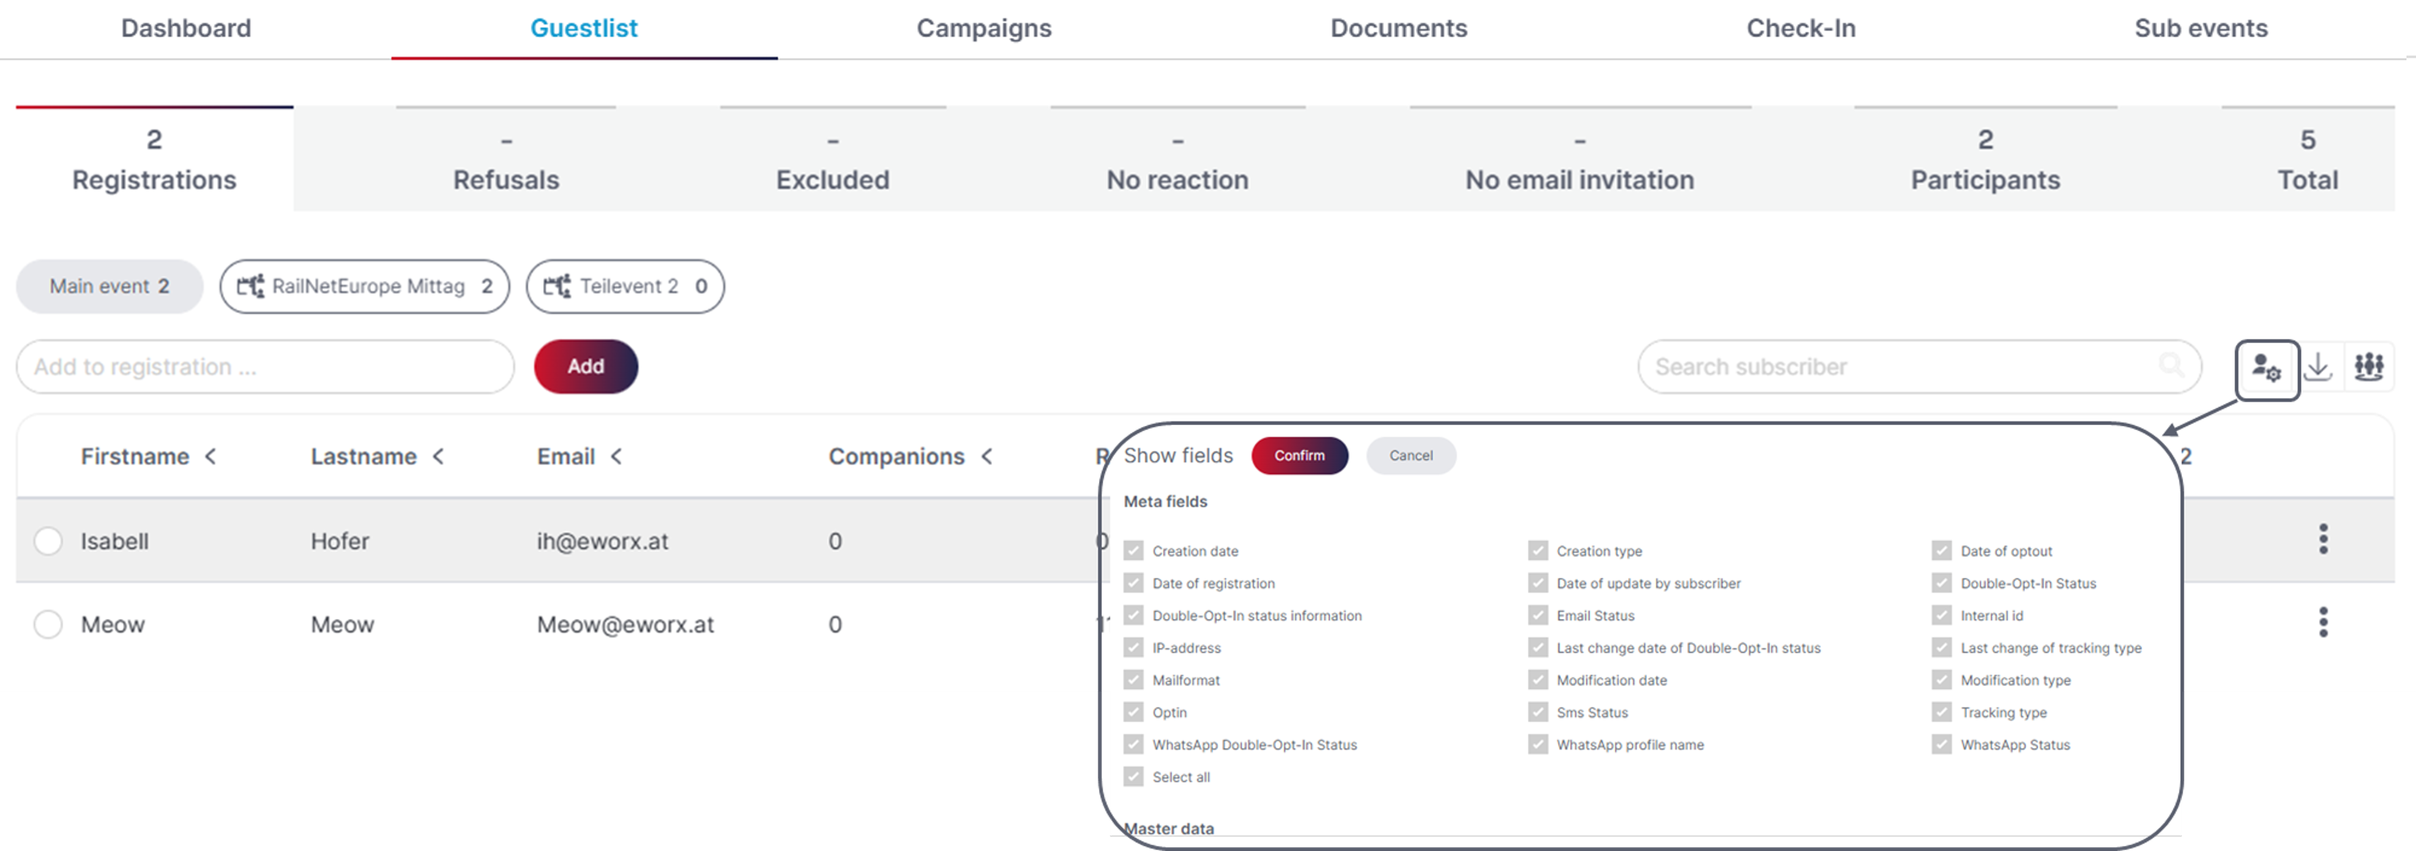
Task: Select the RailNetEurope Mittag sub event chip
Action: 365,286
